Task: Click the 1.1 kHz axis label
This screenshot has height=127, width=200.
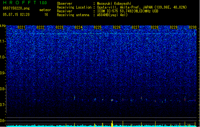Action: tap(3, 41)
